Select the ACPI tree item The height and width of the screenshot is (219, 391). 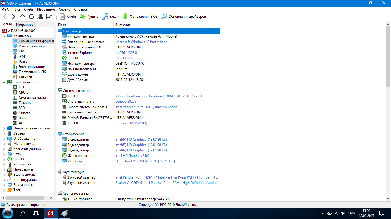click(x=23, y=123)
